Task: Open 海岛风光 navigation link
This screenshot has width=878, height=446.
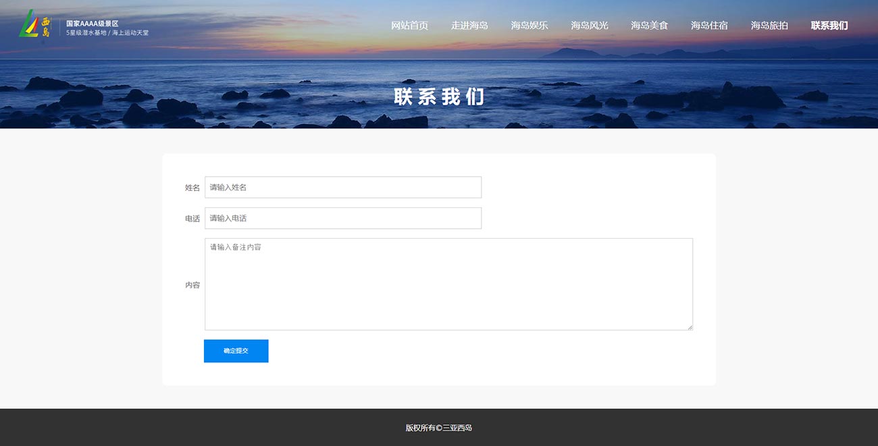Action: [x=590, y=26]
